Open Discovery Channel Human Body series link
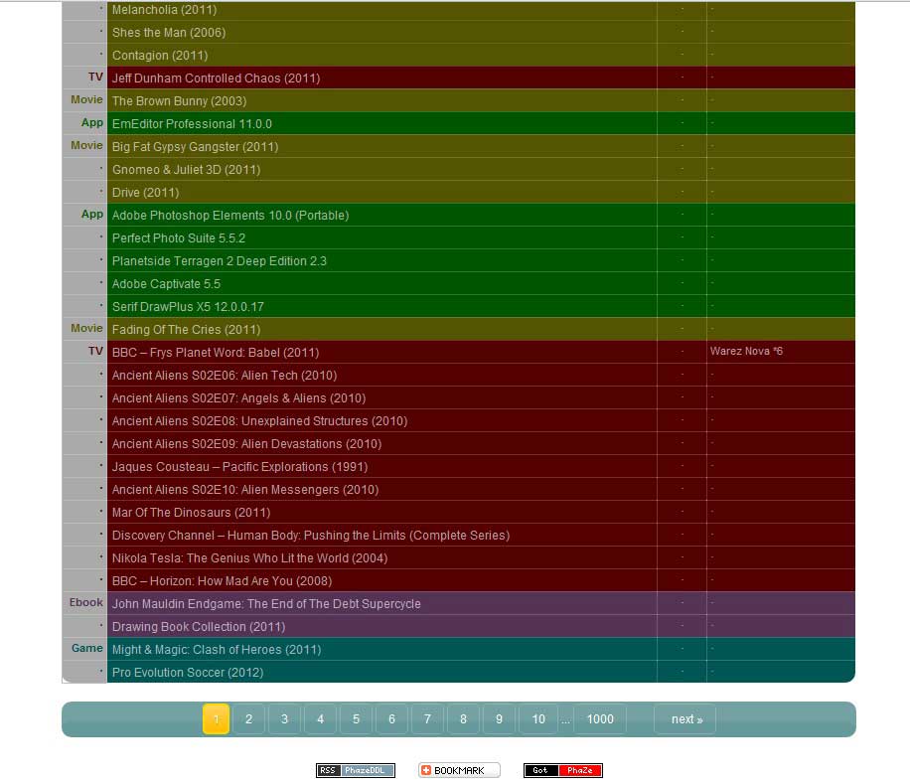910x784 pixels. (x=311, y=535)
